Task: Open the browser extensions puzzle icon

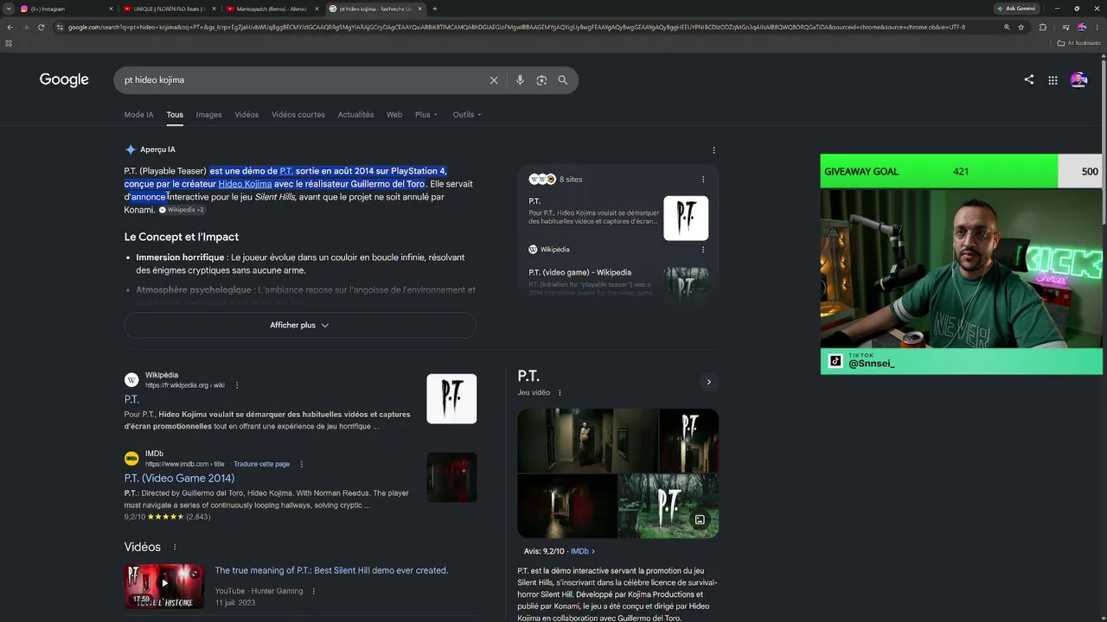Action: pos(1042,27)
